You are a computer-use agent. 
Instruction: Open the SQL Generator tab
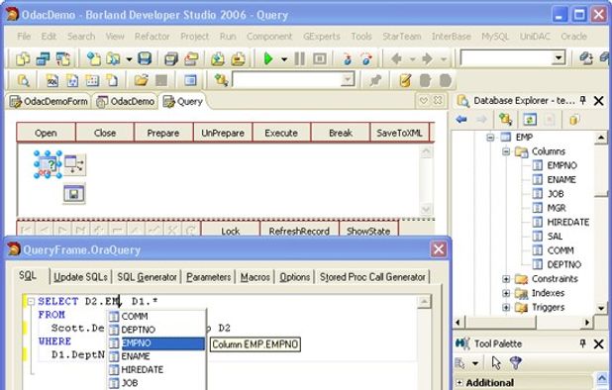click(x=148, y=277)
